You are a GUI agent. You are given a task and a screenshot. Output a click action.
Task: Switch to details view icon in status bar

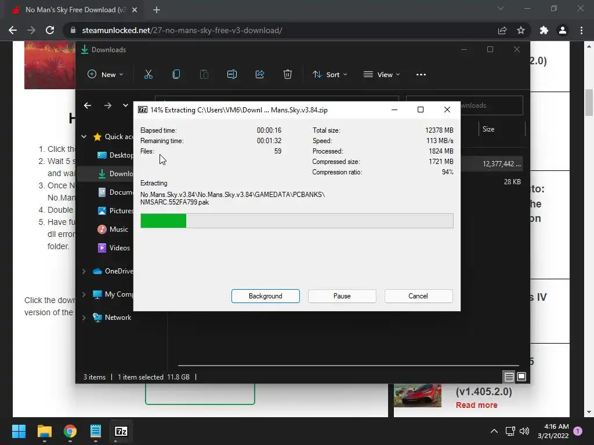509,377
